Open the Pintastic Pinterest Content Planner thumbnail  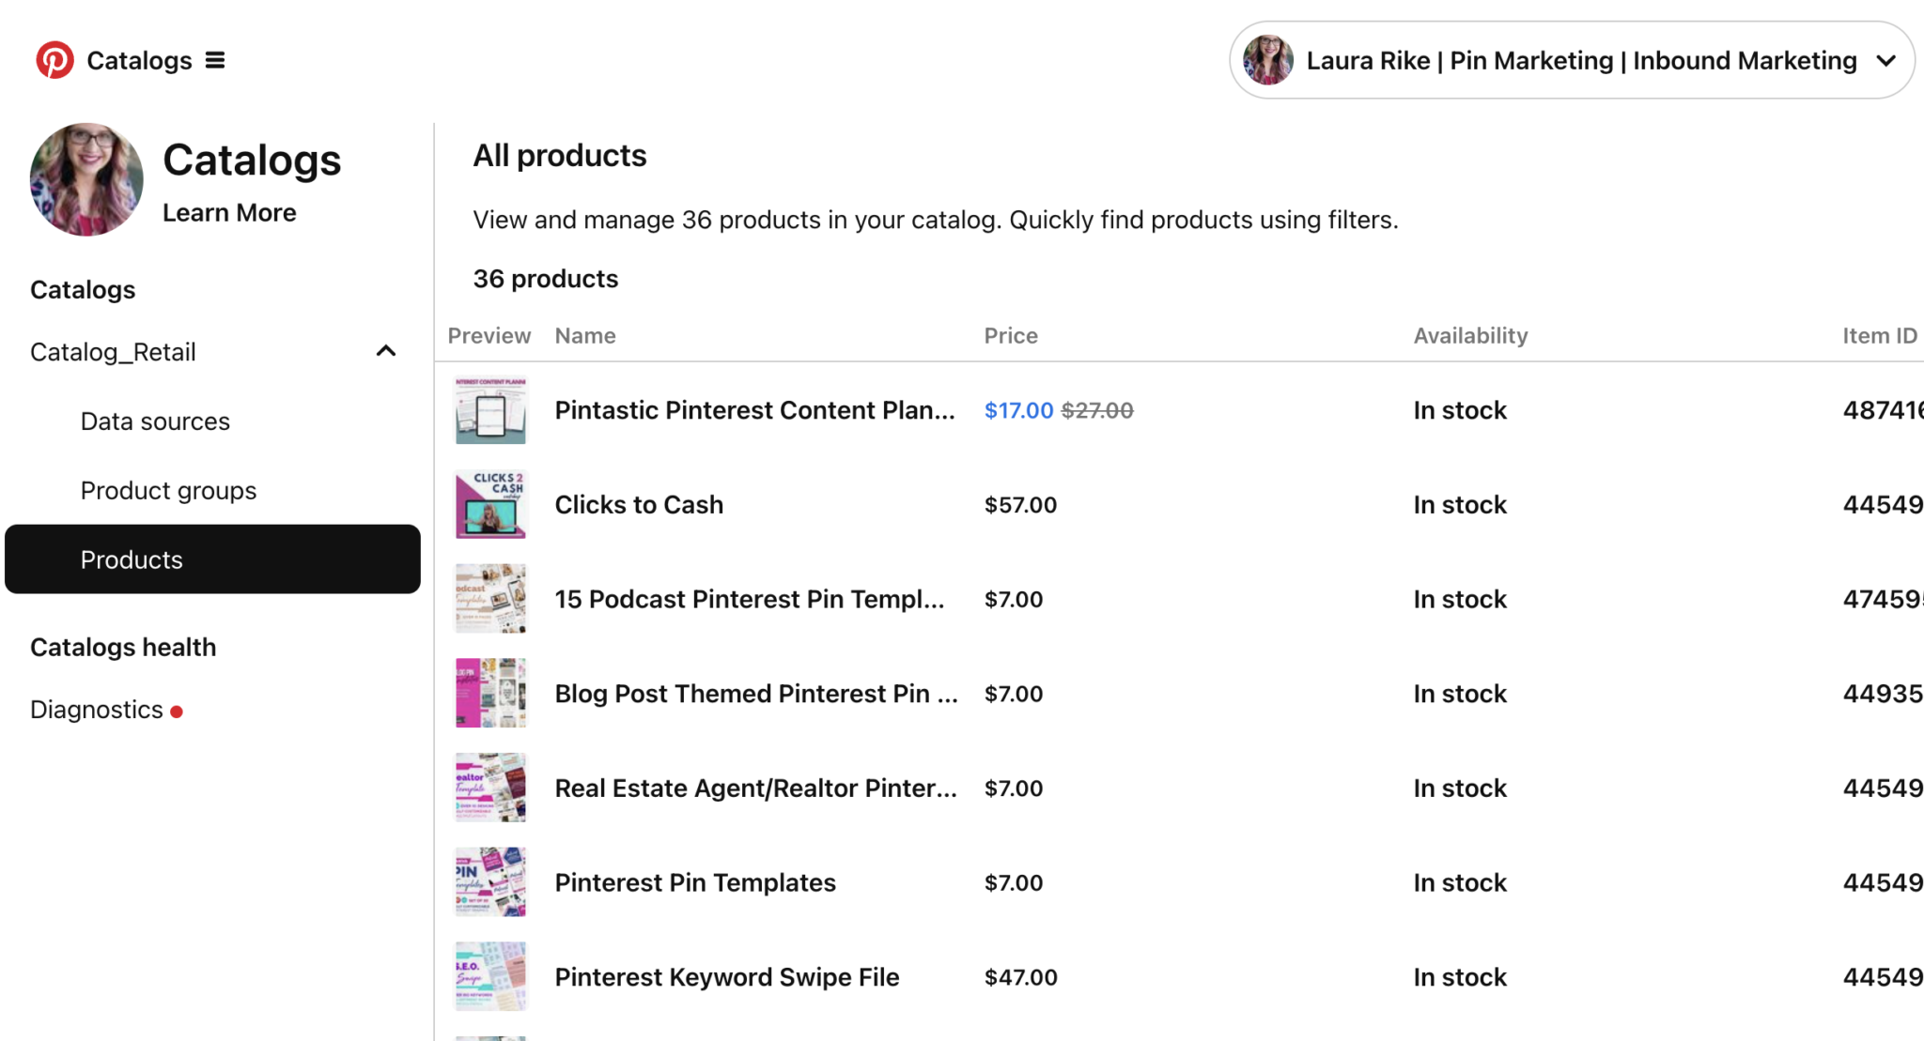pos(489,410)
